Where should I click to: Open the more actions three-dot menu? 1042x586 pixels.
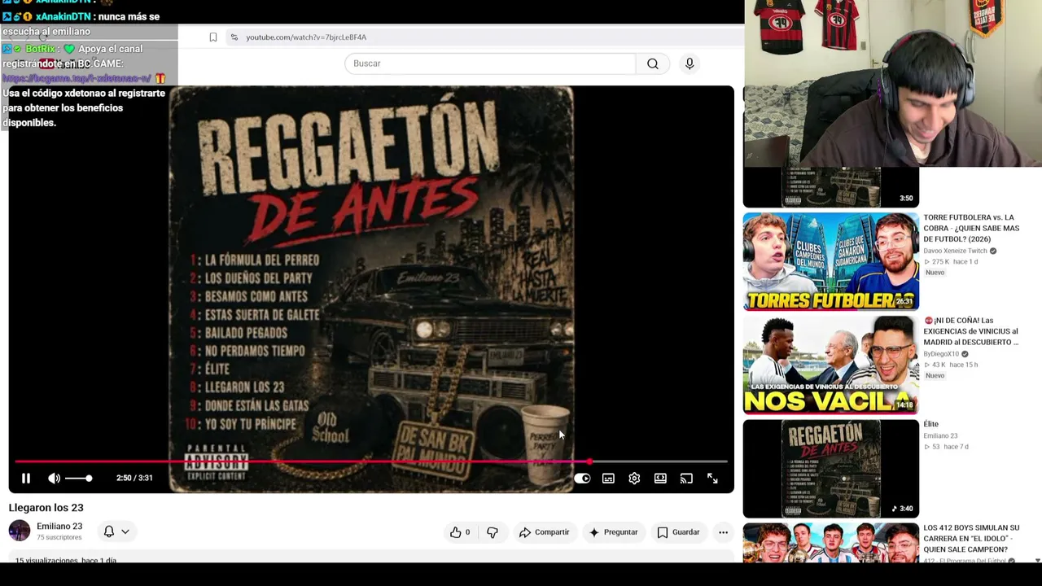click(723, 532)
